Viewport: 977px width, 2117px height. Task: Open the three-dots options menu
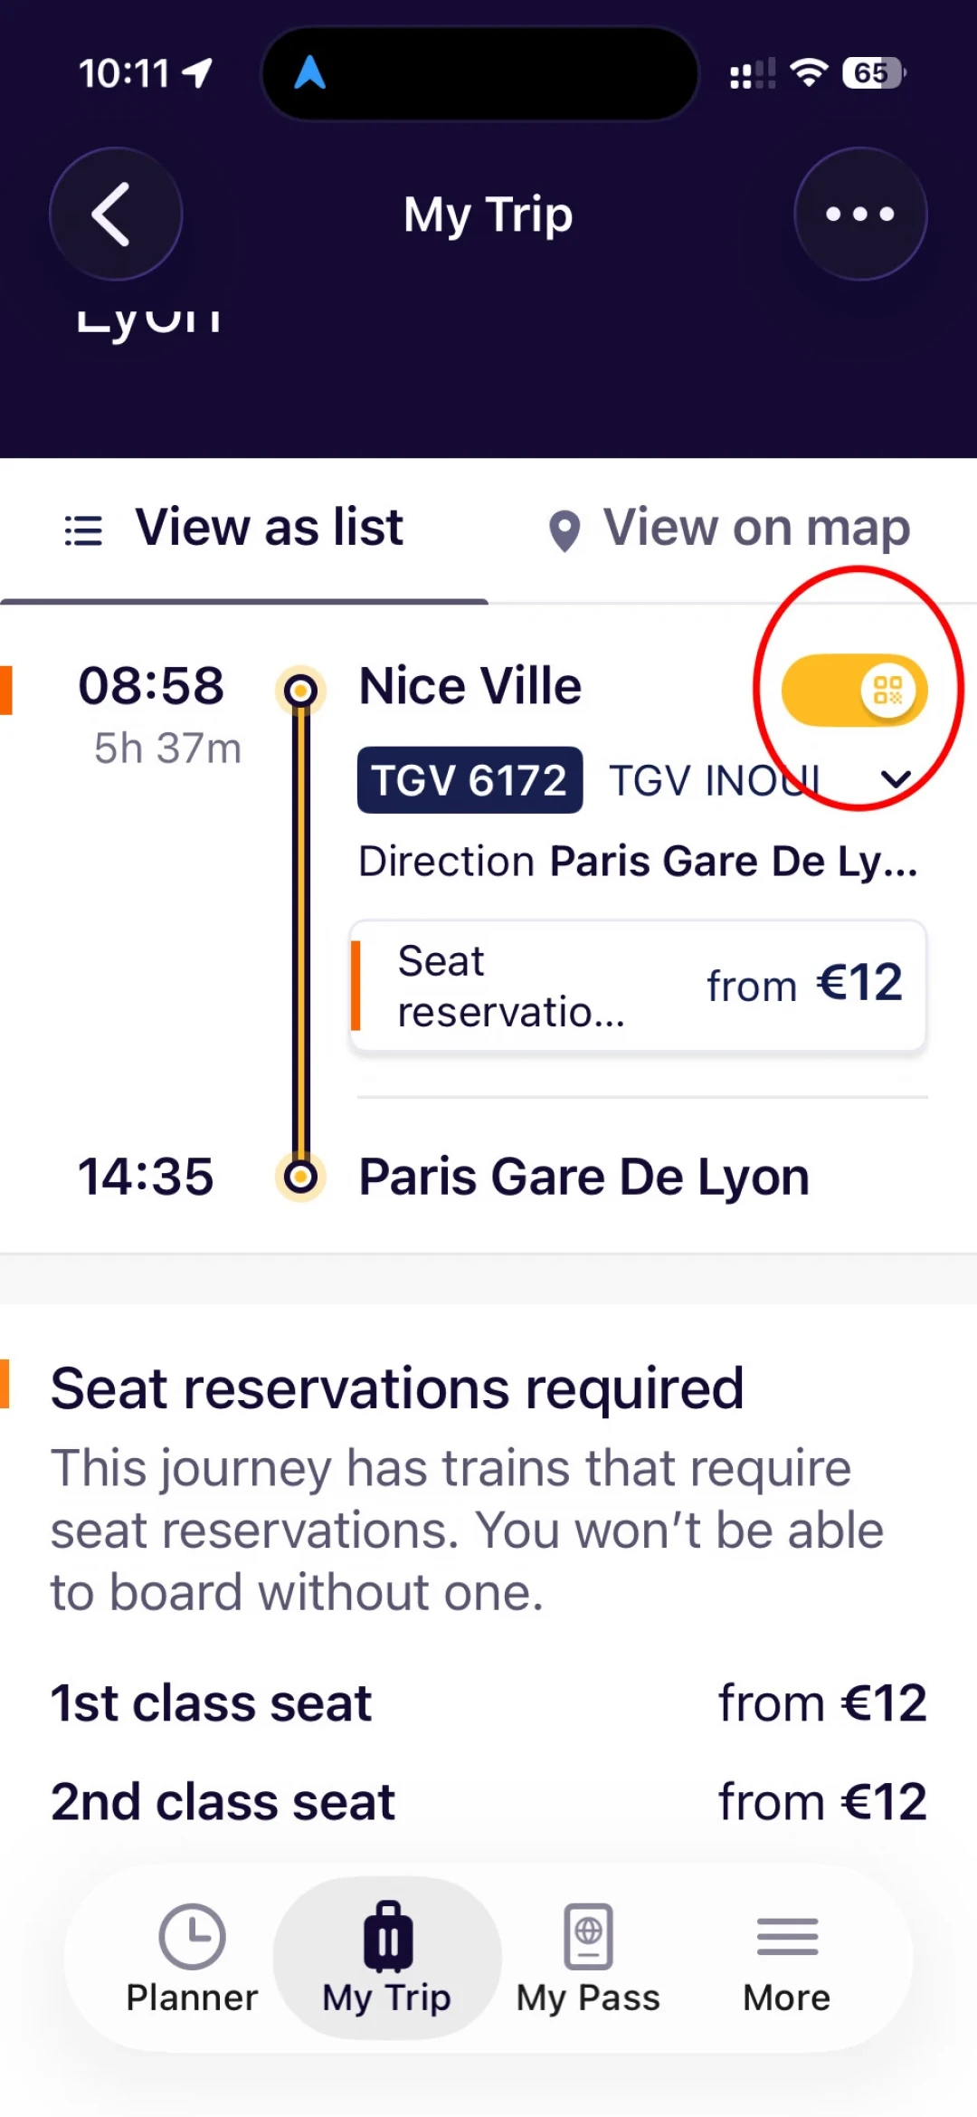click(x=860, y=215)
